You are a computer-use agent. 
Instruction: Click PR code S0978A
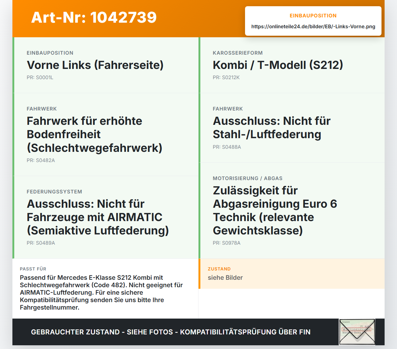click(226, 243)
